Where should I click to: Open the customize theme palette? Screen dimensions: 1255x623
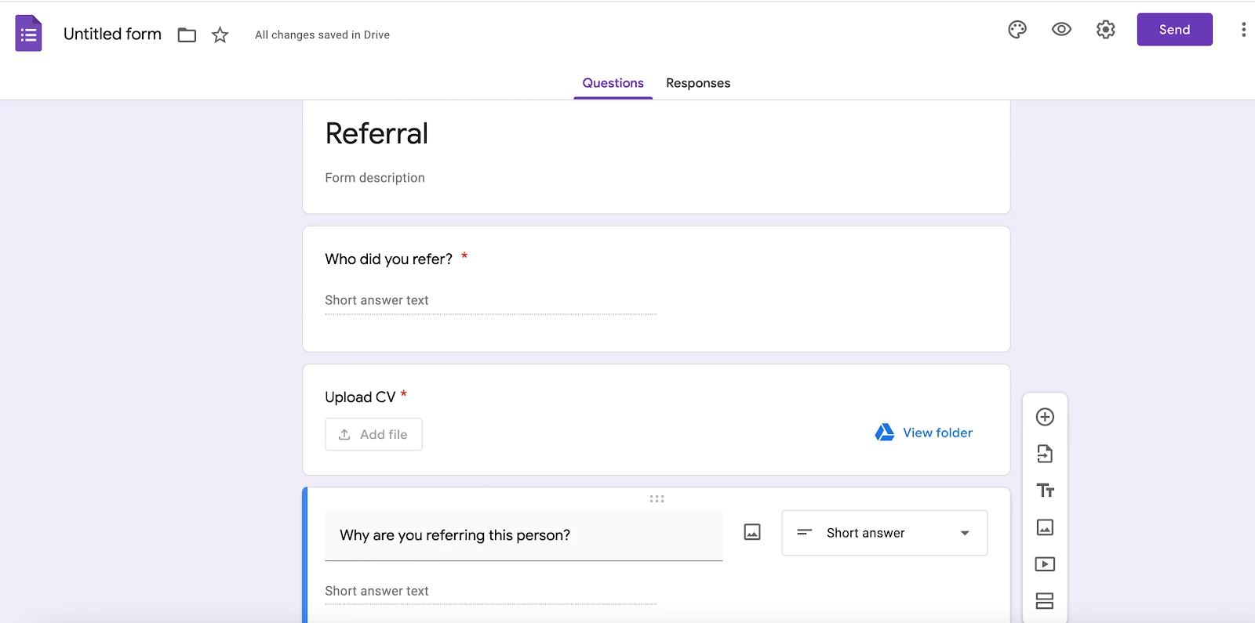tap(1017, 30)
